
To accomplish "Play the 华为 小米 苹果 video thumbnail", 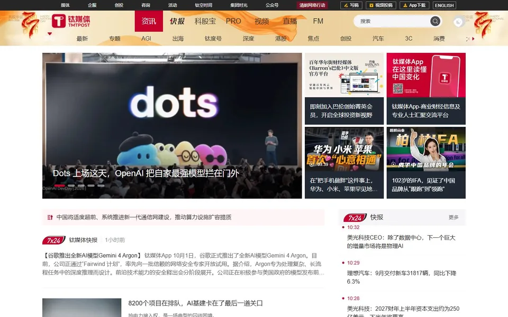I will (x=344, y=149).
